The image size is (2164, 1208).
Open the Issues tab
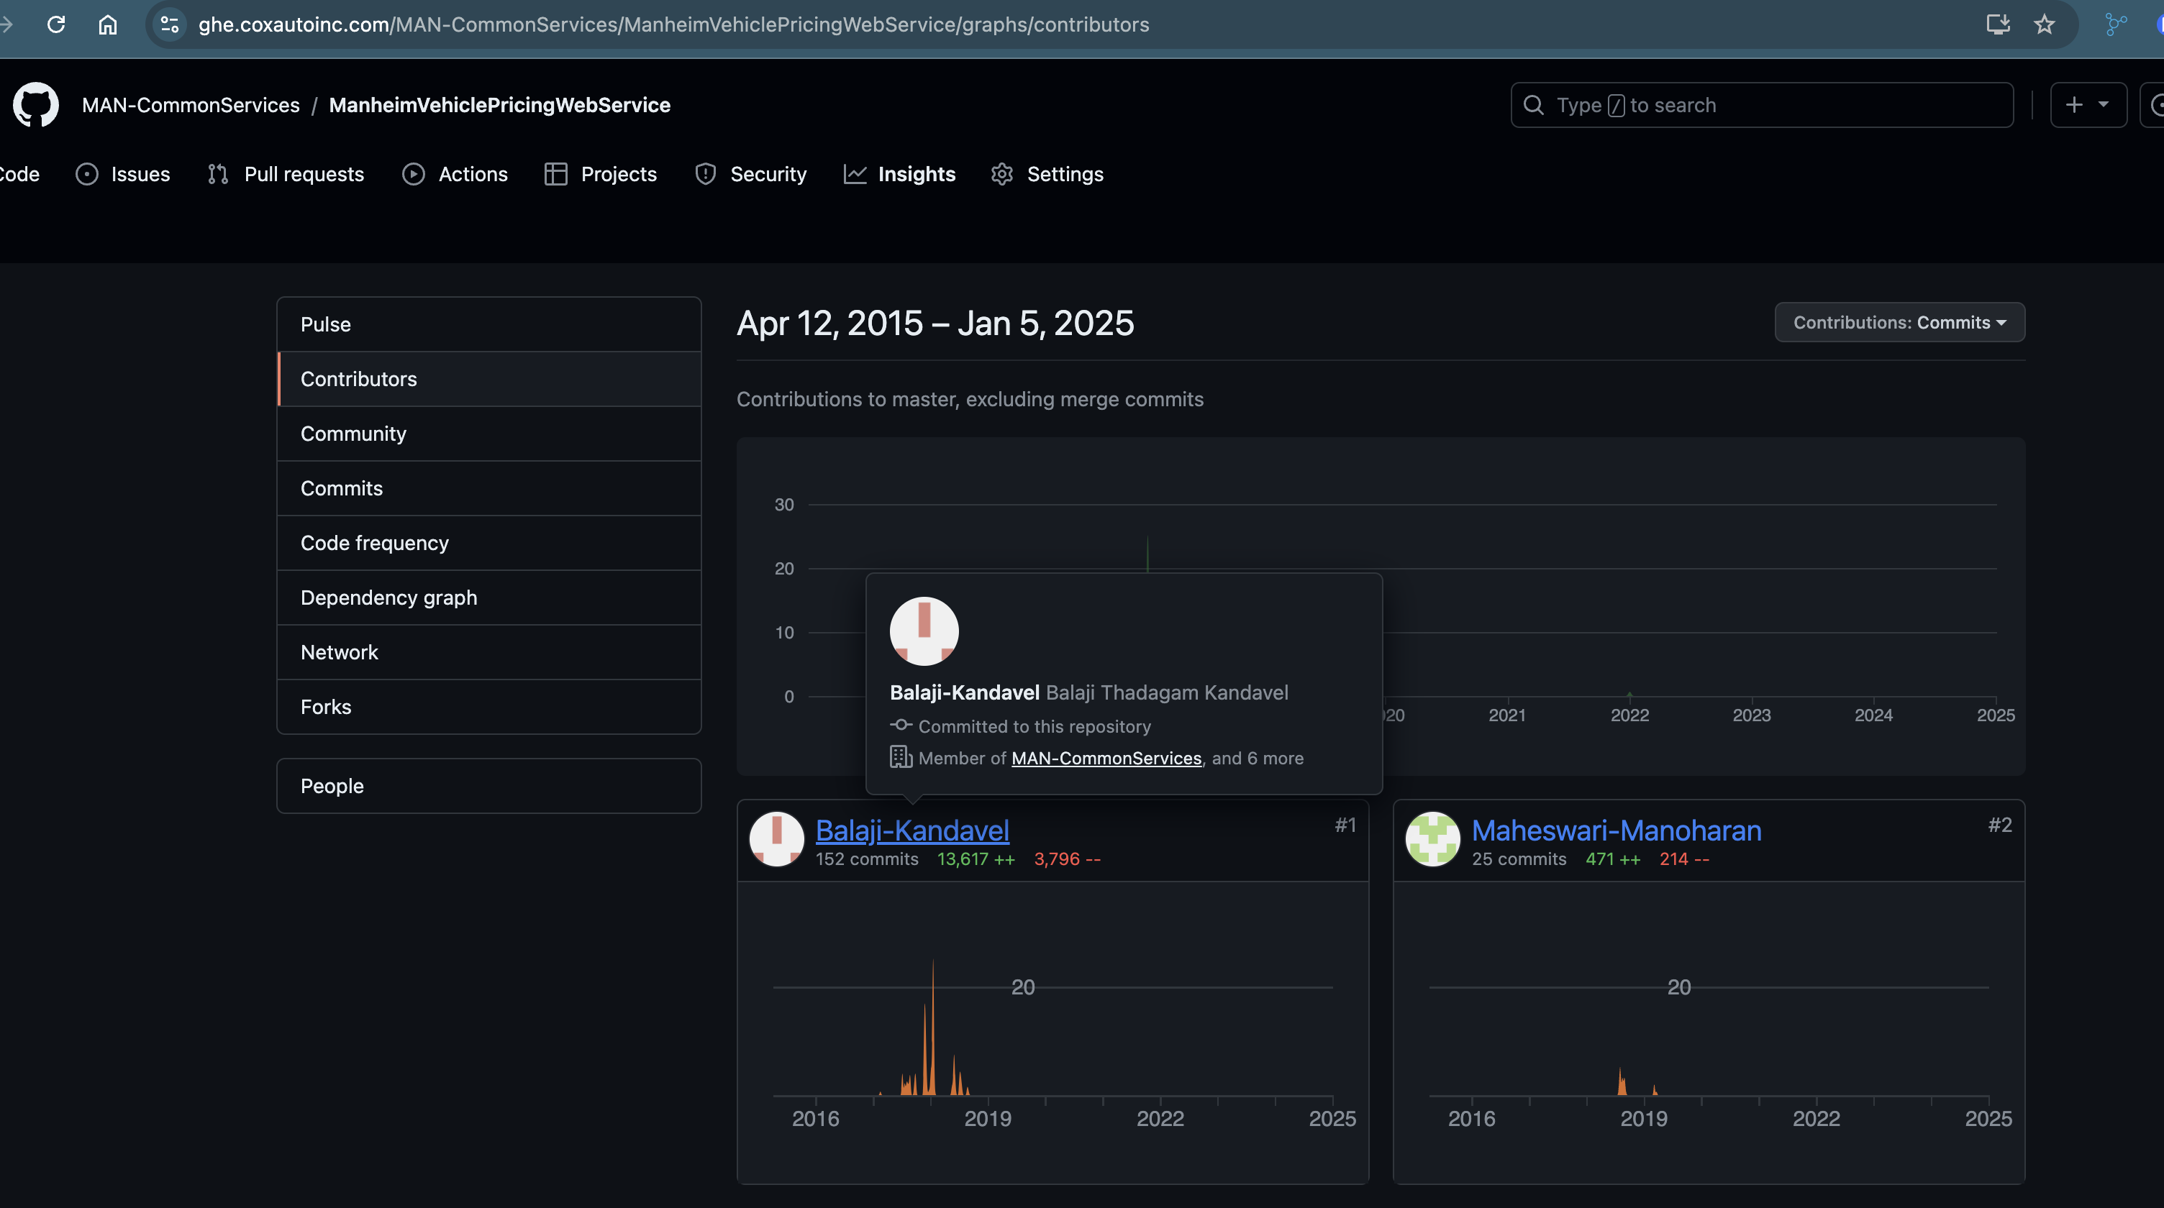point(122,174)
